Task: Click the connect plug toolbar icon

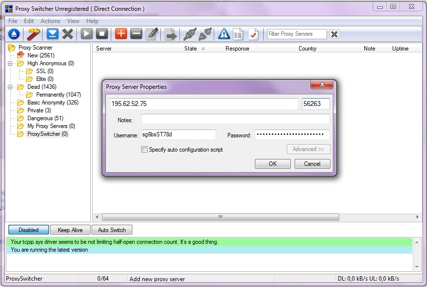Action: click(x=190, y=34)
